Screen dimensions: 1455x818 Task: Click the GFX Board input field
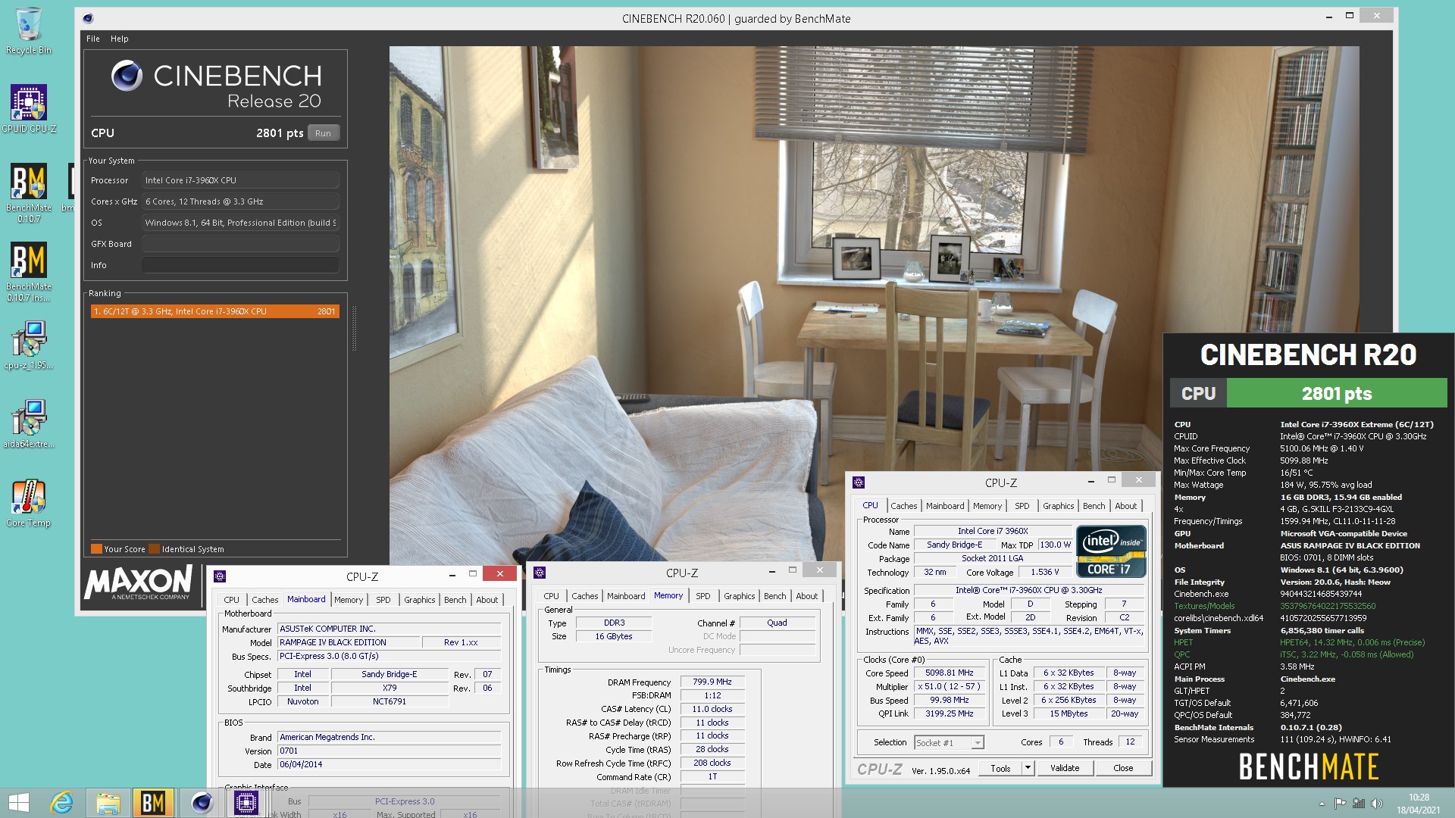coord(240,244)
